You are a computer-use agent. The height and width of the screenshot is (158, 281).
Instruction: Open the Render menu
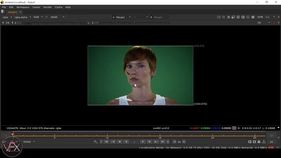coord(47,7)
